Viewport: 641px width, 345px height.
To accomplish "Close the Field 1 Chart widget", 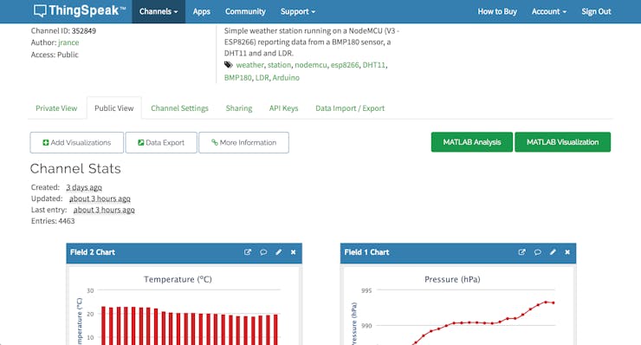I will tap(567, 252).
